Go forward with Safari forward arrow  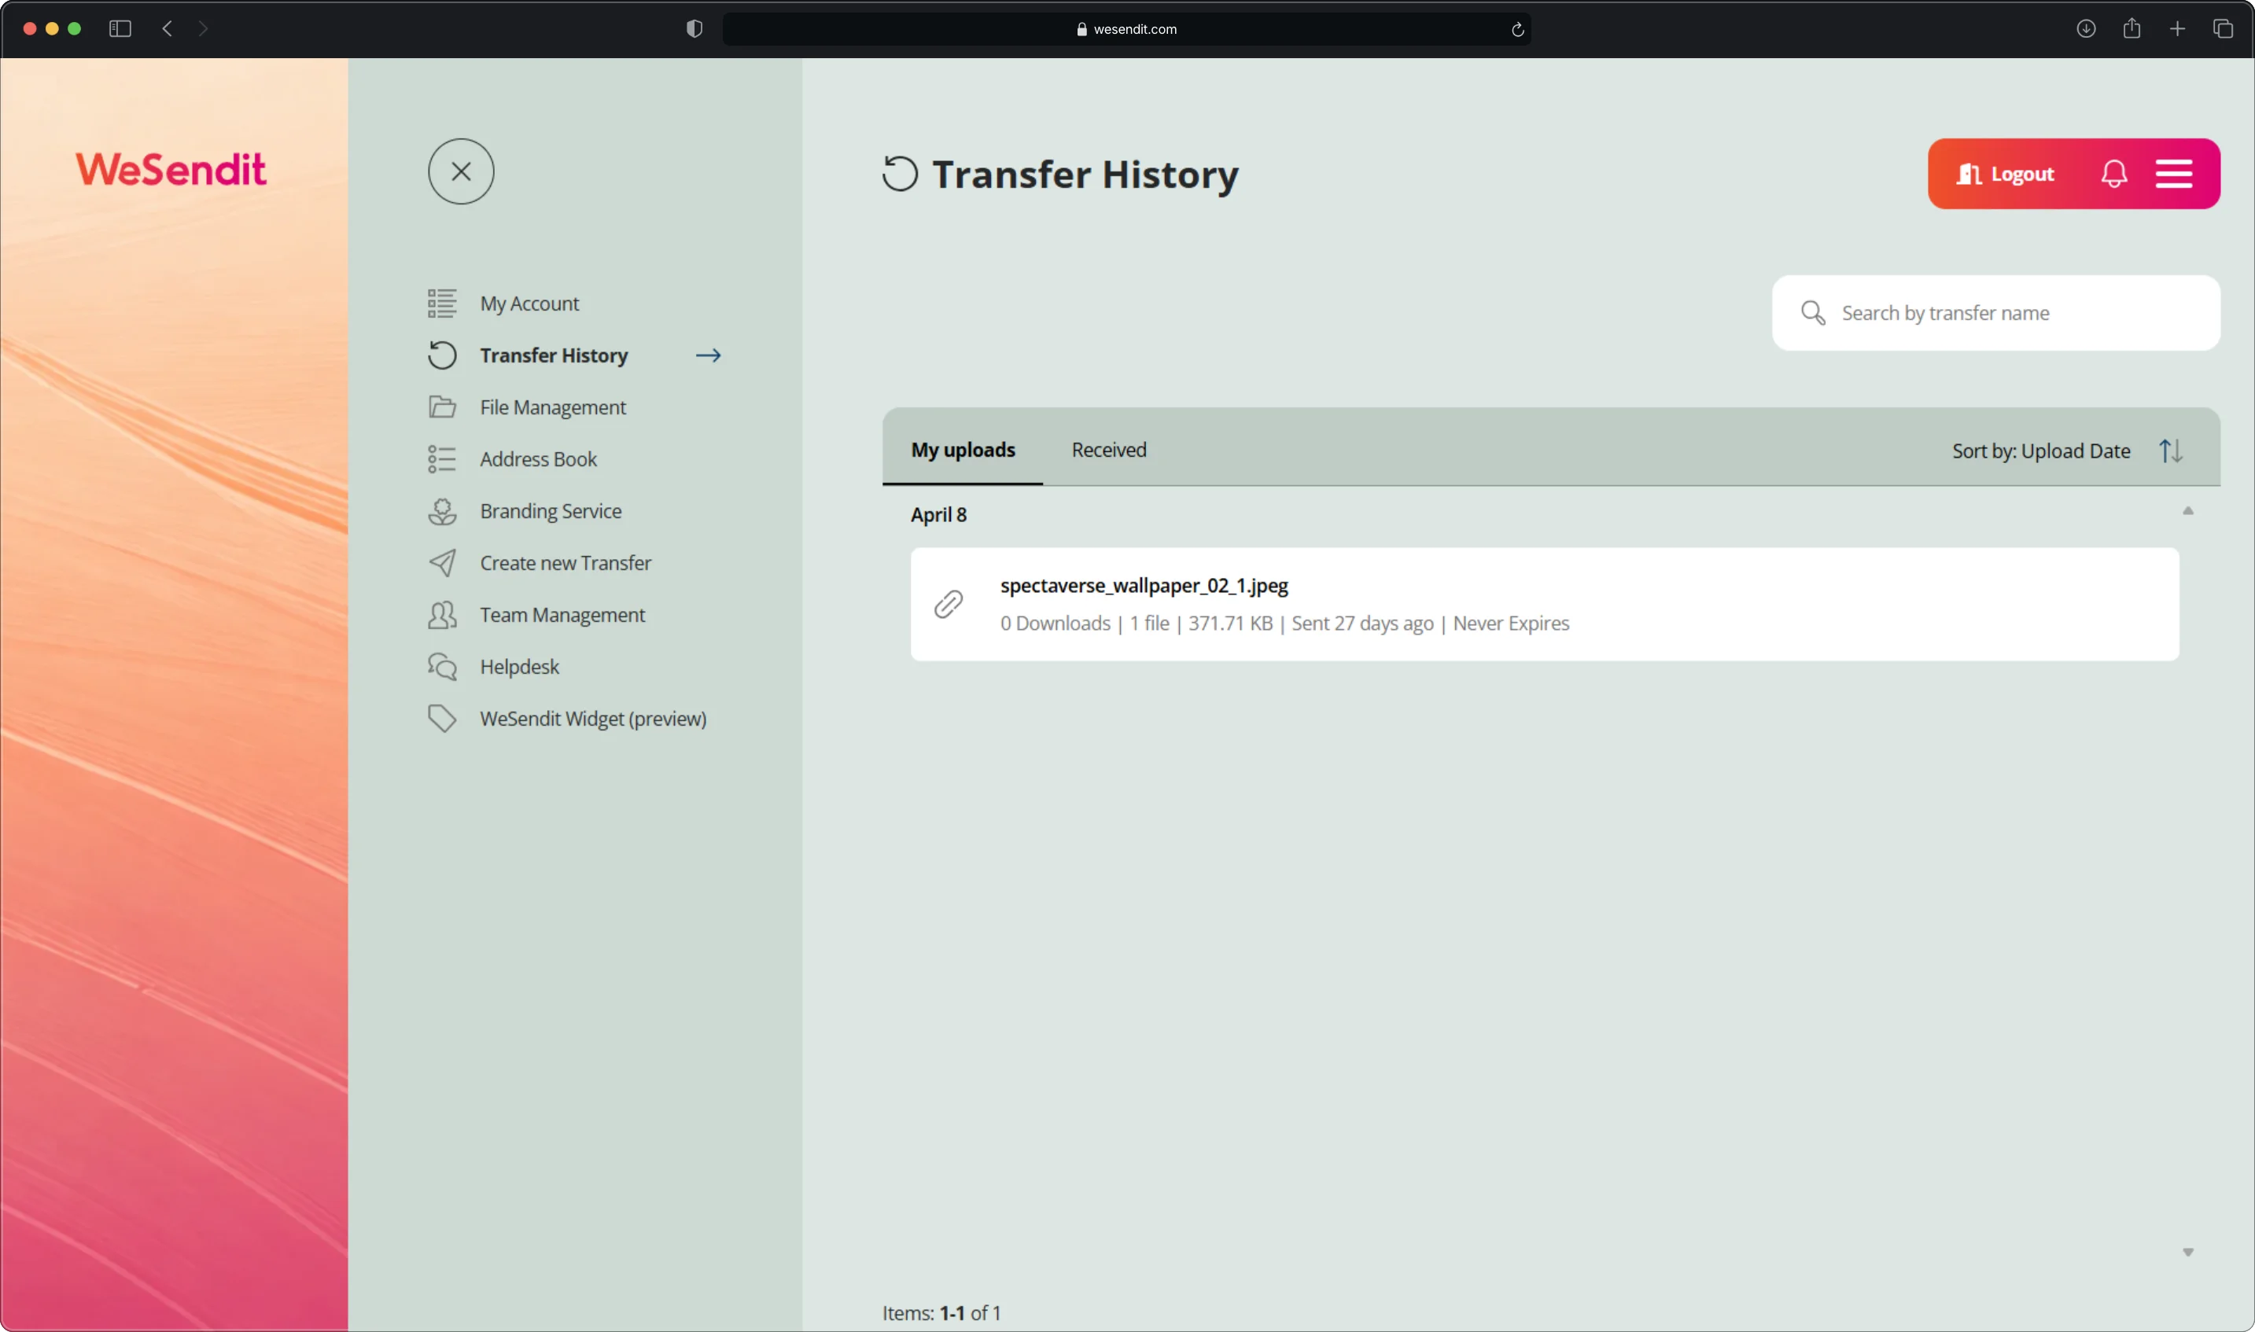tap(203, 29)
